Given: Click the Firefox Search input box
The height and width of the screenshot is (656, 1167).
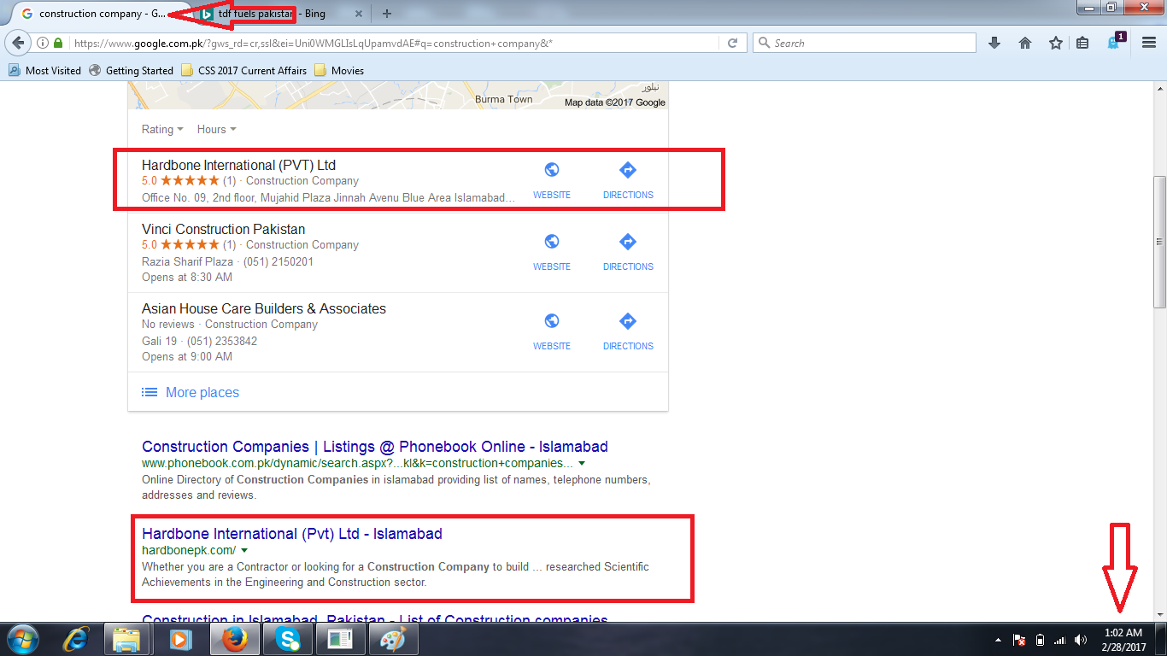Looking at the screenshot, I should (864, 43).
